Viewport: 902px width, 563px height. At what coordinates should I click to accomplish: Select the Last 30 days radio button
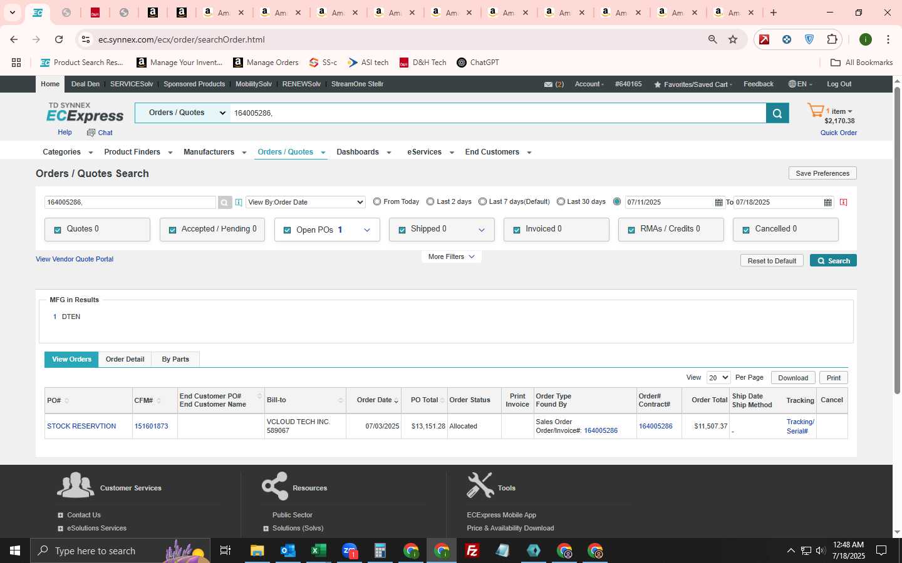click(x=561, y=201)
